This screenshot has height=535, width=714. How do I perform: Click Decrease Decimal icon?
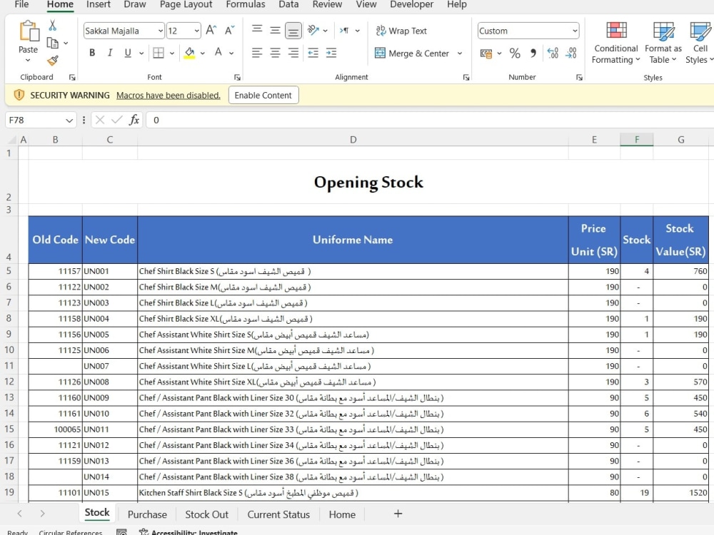coord(571,53)
